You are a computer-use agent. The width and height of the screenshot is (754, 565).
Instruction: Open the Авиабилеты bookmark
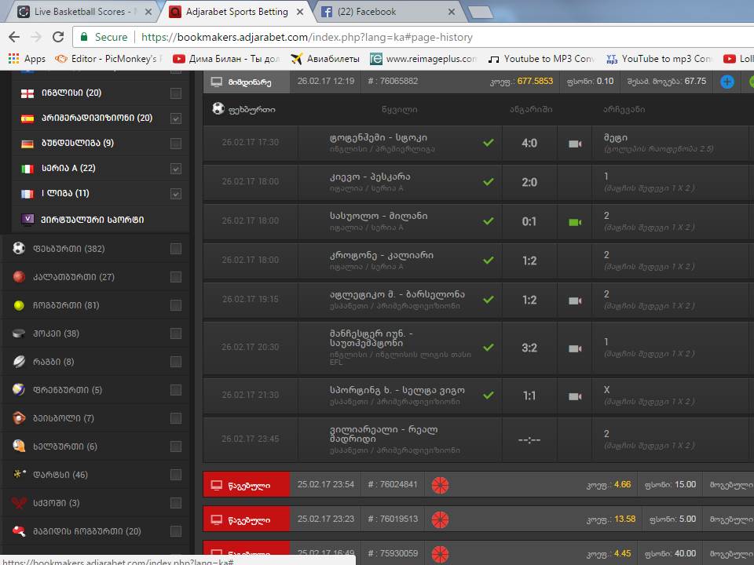pos(325,59)
